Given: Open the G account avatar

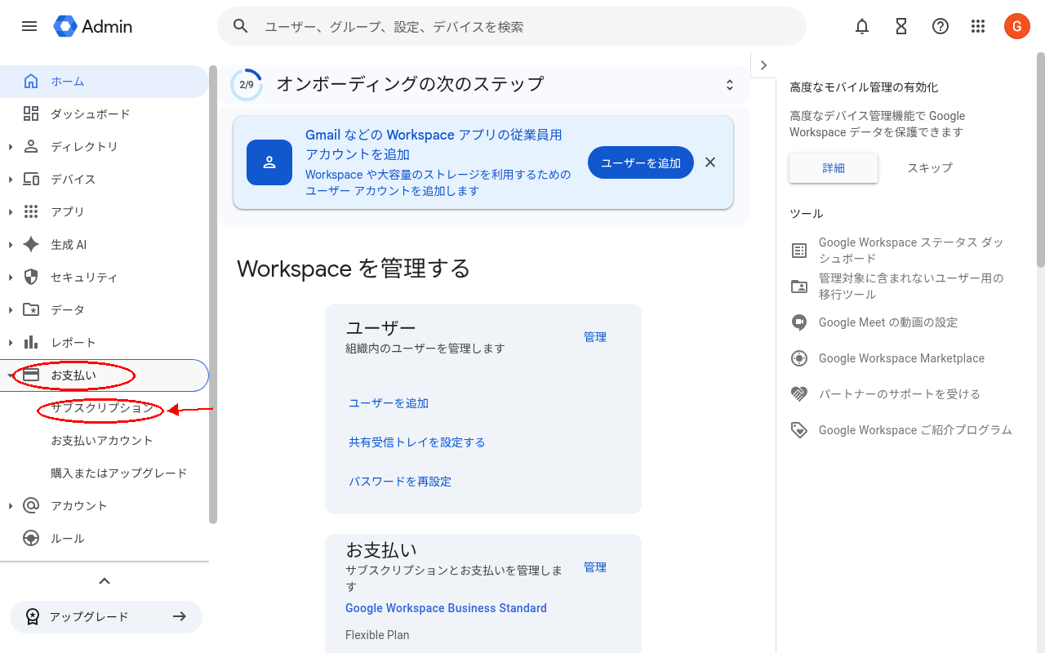Looking at the screenshot, I should tap(1016, 26).
